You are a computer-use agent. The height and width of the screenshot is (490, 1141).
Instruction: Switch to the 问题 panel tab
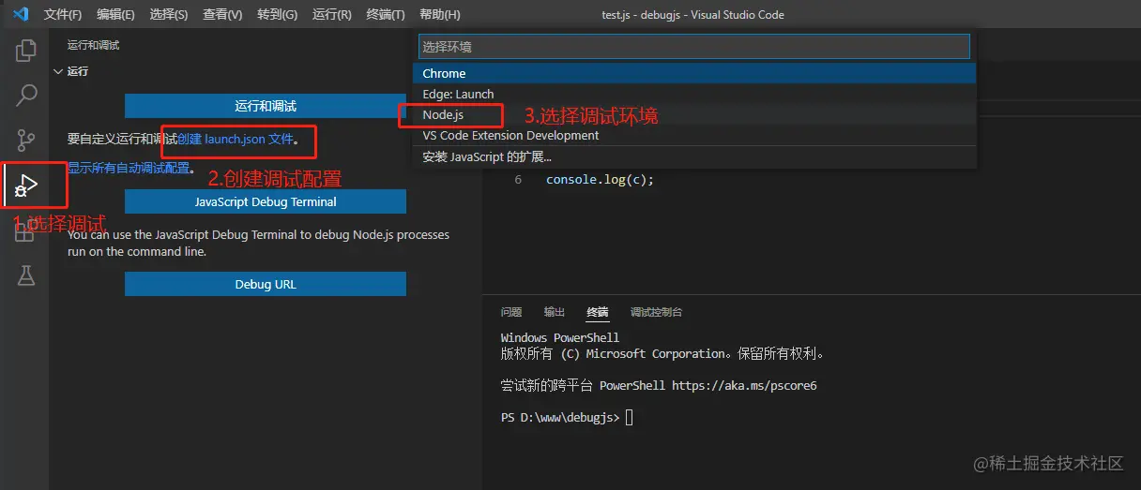coord(511,312)
